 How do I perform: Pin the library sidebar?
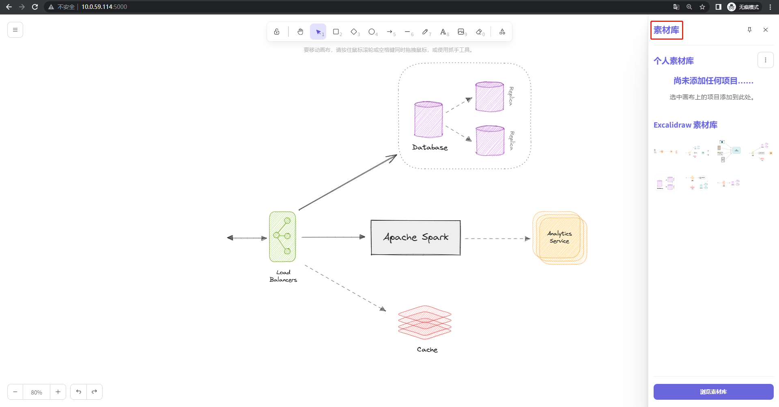click(749, 30)
